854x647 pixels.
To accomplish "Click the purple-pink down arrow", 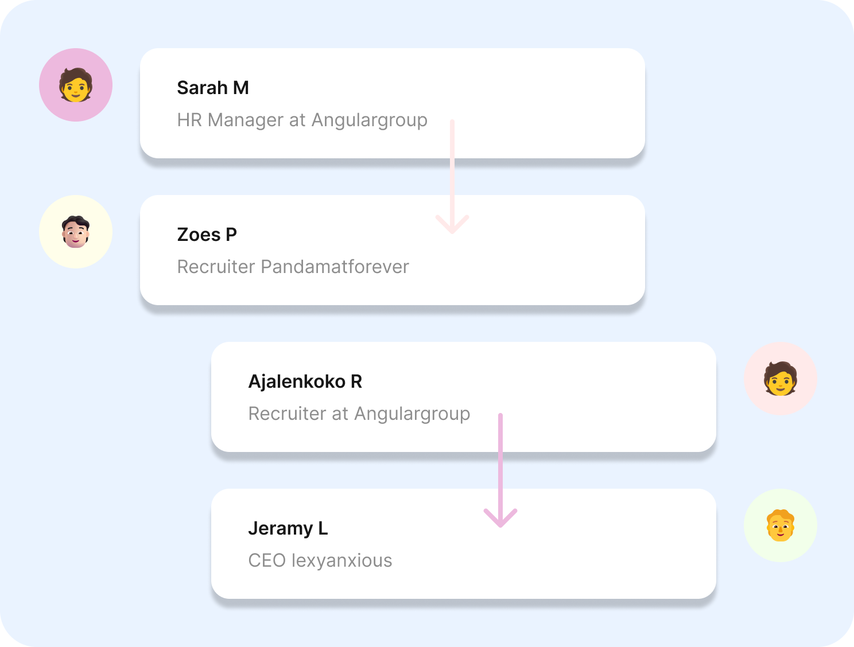I will point(500,470).
